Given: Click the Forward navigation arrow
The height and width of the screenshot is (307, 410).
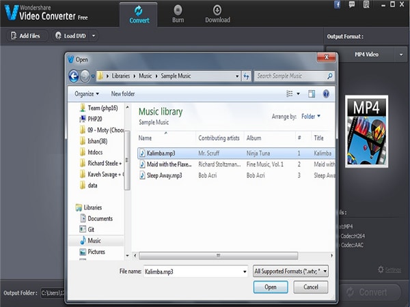Looking at the screenshot, I should [85, 76].
